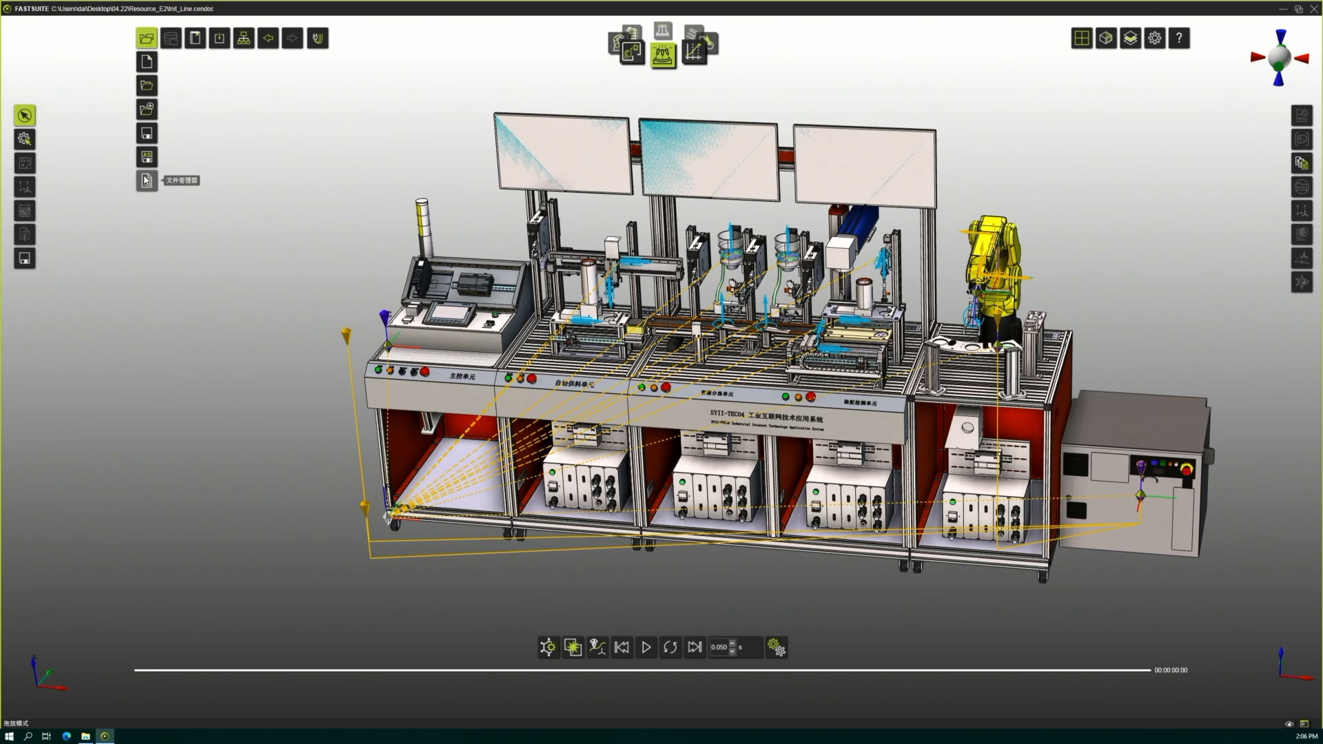
Task: Toggle the loop playback button
Action: coord(670,647)
